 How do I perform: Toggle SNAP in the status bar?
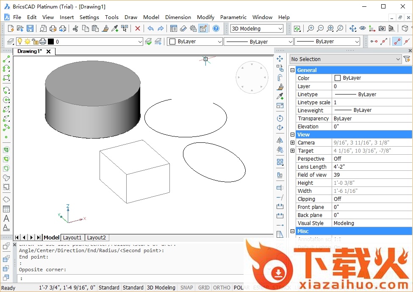coord(186,287)
